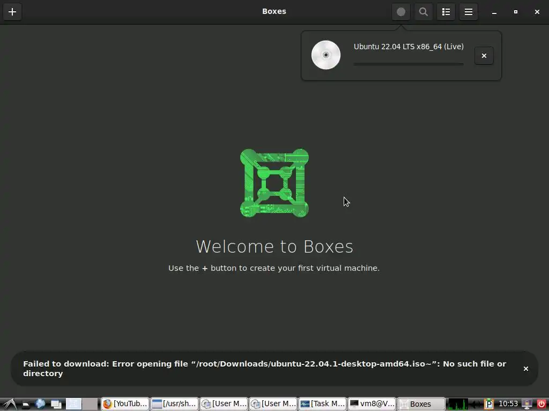Click the Use the + button instruction text
Screen dimensions: 549x411
(x=274, y=268)
